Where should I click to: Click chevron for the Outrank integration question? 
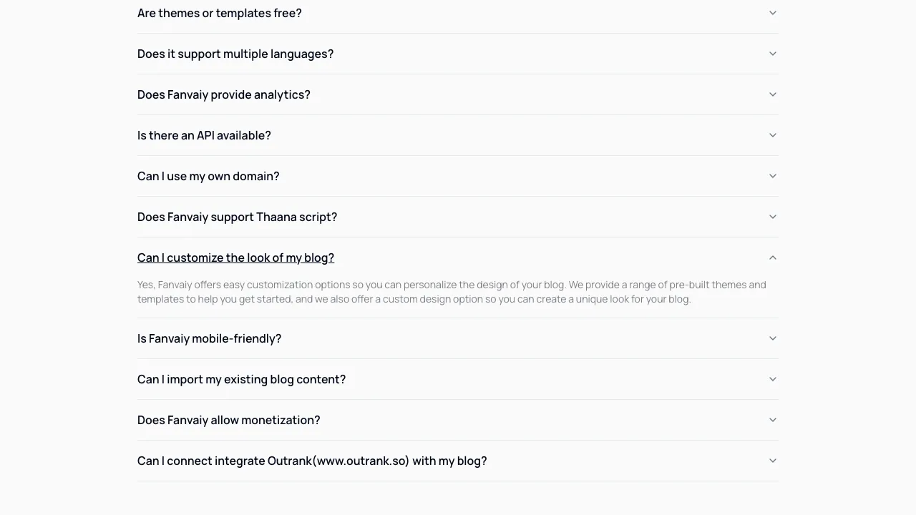click(772, 461)
